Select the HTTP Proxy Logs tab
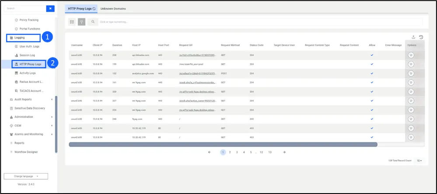The width and height of the screenshot is (437, 194). (x=81, y=9)
